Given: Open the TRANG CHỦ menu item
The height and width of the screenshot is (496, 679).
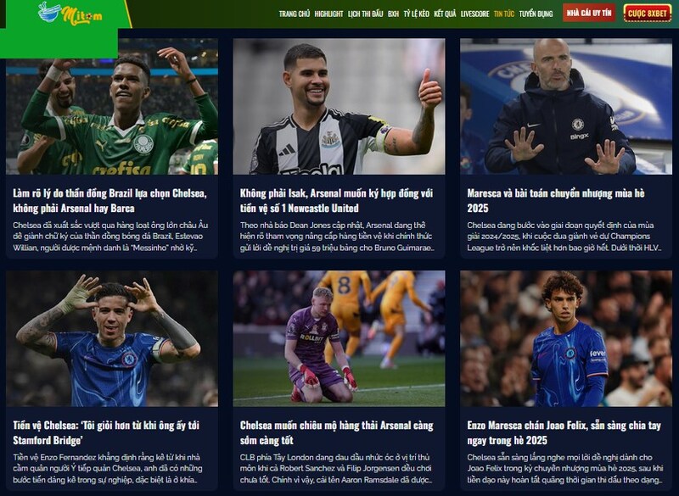Looking at the screenshot, I should [x=295, y=14].
